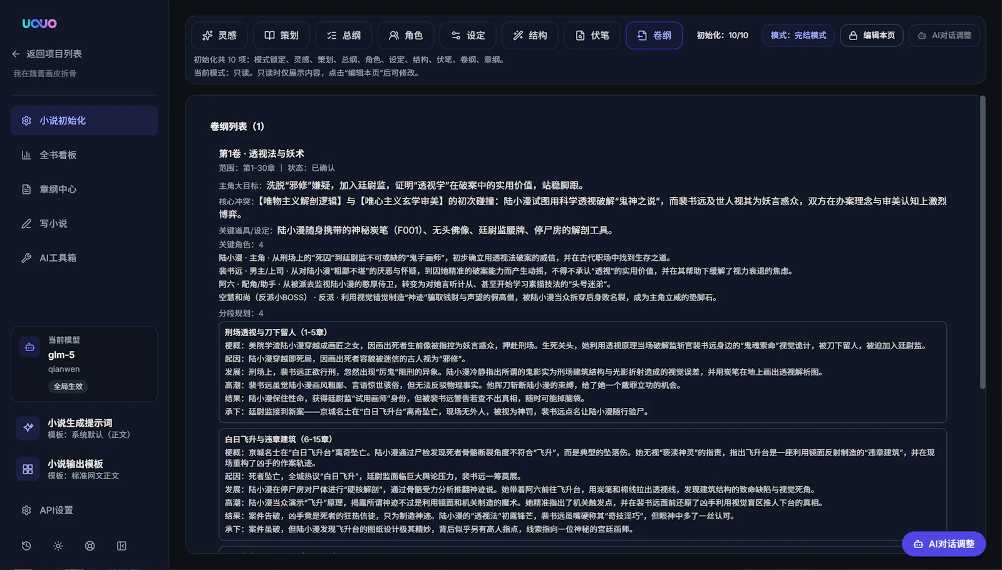This screenshot has width=1002, height=570.
Task: Open the 写小说 writing page
Action: click(84, 224)
